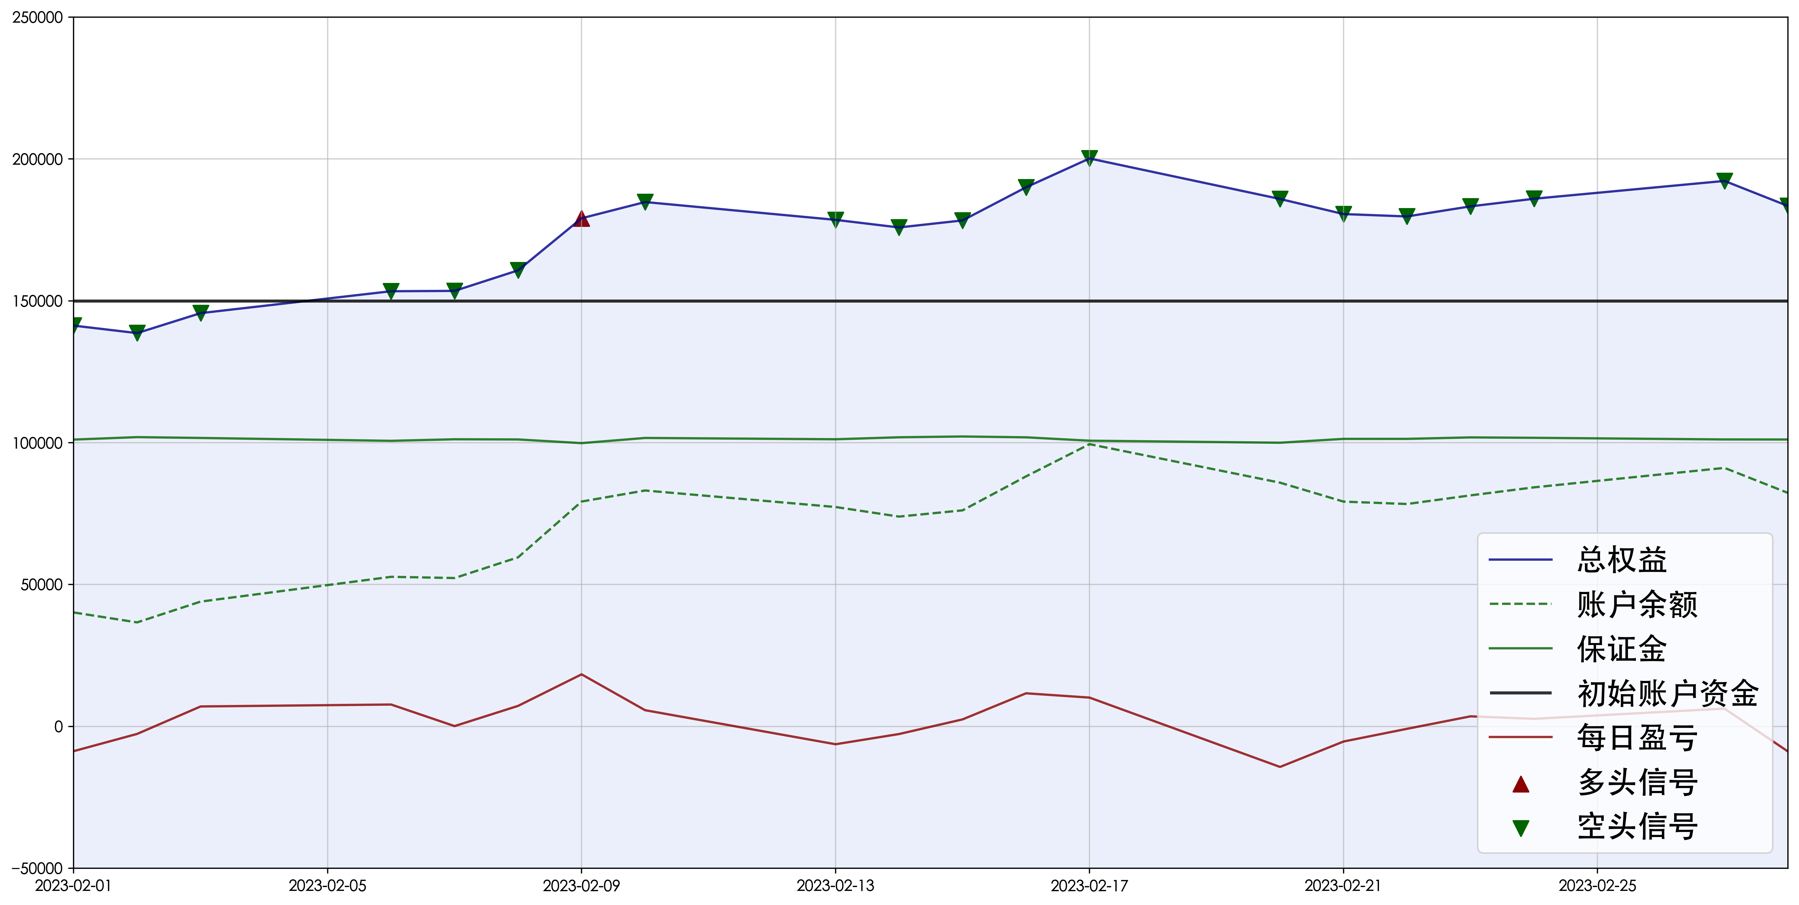Click the green triangle marker at 2023-02-21
Screen dimensions: 1799x905
tap(1343, 213)
